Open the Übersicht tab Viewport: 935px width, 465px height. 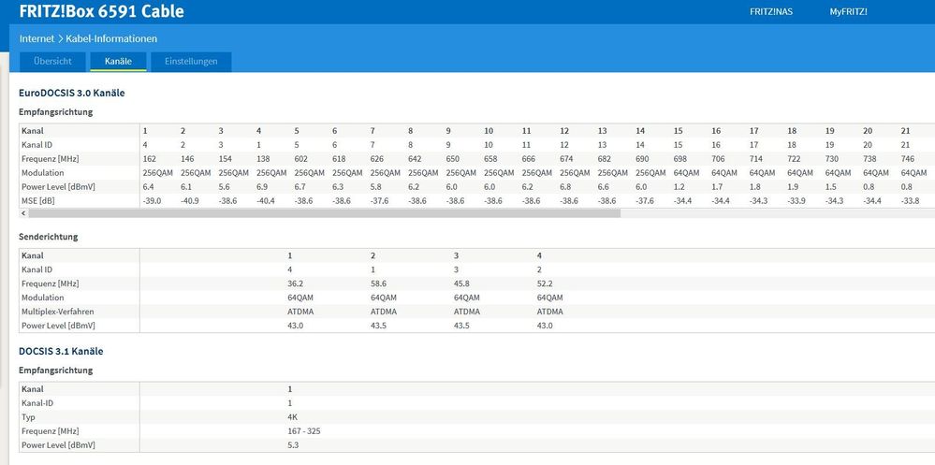point(53,62)
